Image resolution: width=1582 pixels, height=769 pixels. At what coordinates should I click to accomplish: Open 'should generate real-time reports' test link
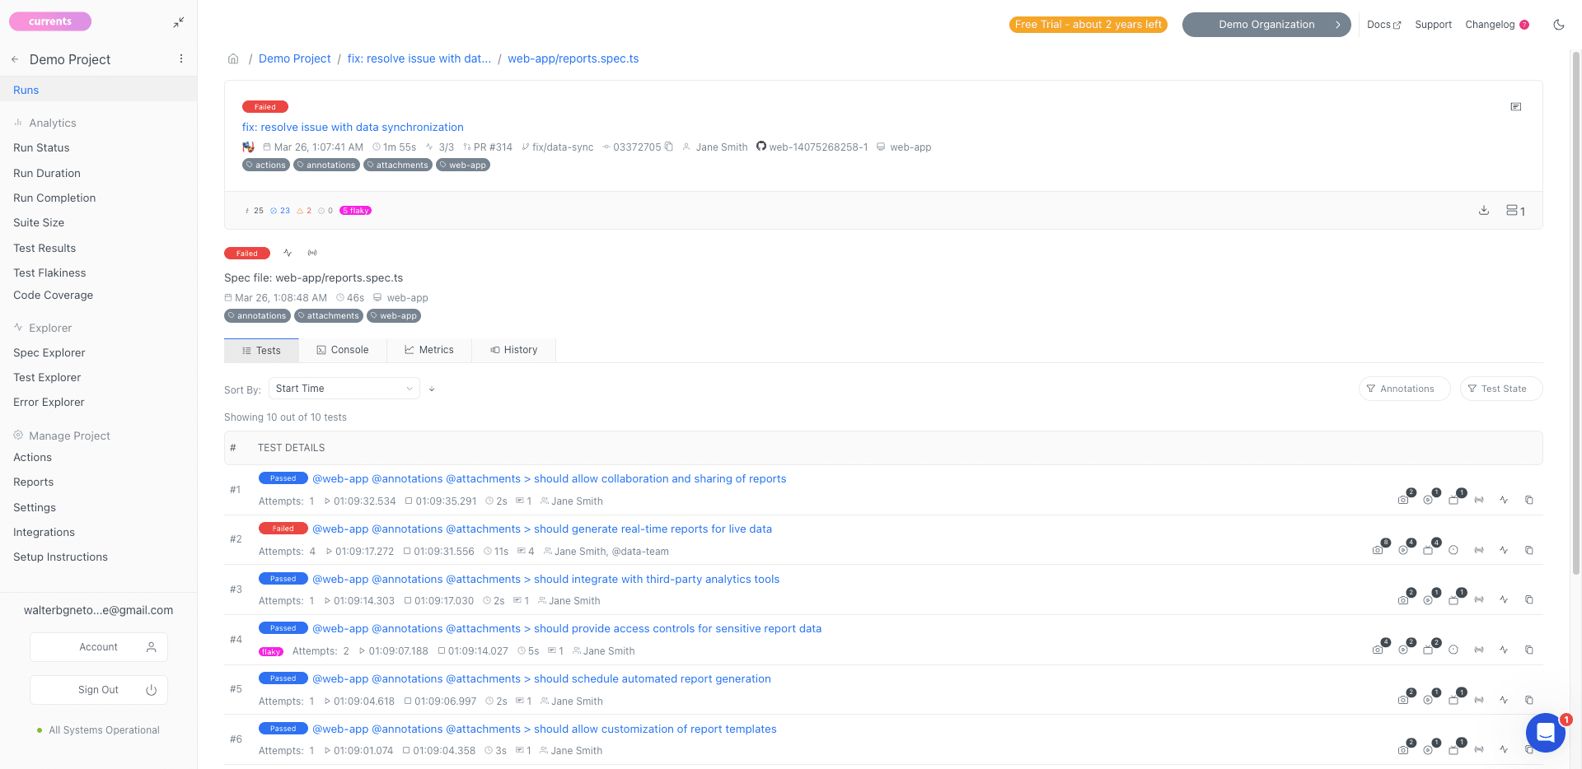[x=542, y=529]
